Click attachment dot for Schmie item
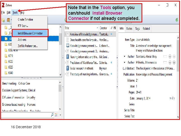 (x=111, y=62)
